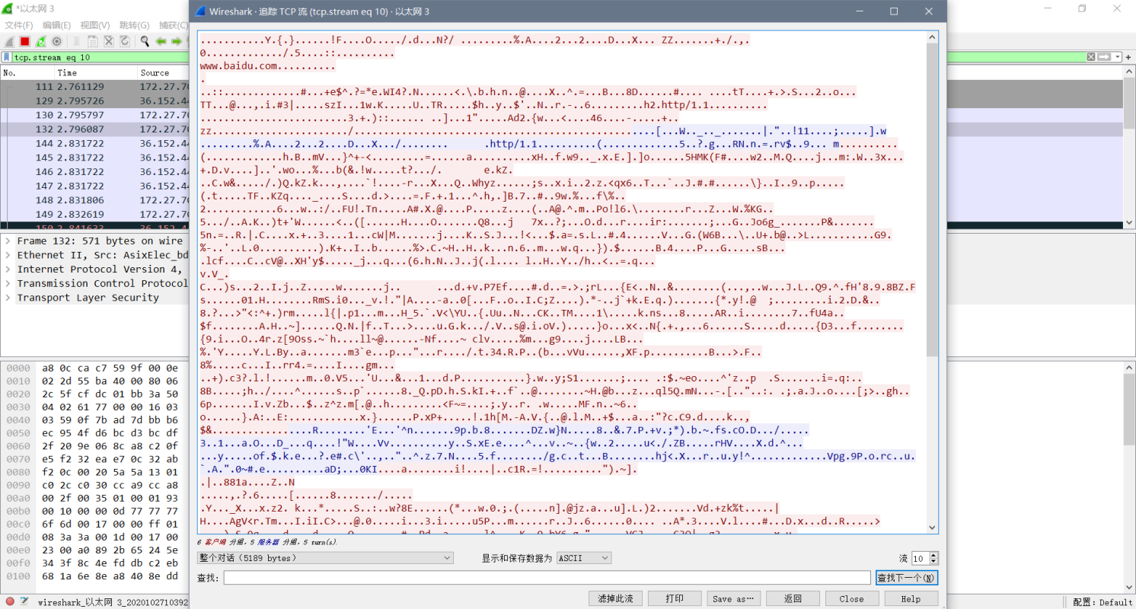Open the Find Packet magnifier tool
The image size is (1136, 609).
point(145,41)
